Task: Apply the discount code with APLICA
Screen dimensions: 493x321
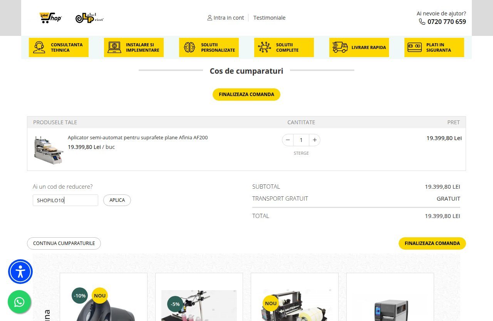Action: (117, 200)
